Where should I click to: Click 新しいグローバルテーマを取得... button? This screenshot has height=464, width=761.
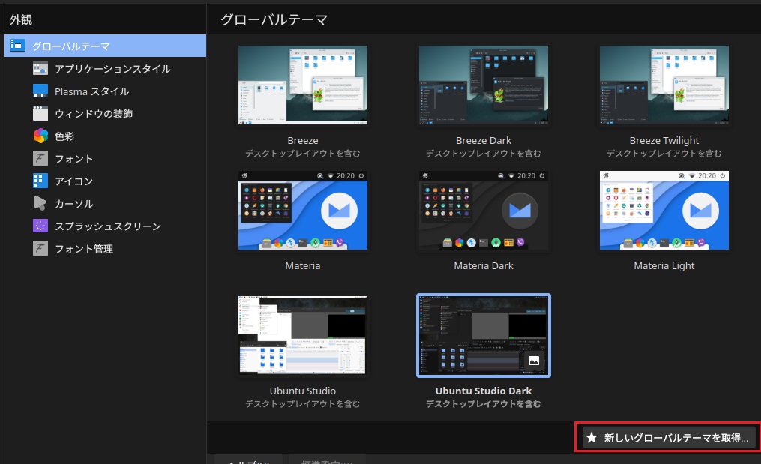pyautogui.click(x=668, y=437)
